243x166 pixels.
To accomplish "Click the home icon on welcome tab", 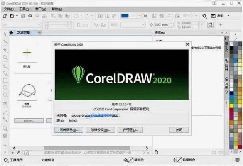I will pos(11,32).
